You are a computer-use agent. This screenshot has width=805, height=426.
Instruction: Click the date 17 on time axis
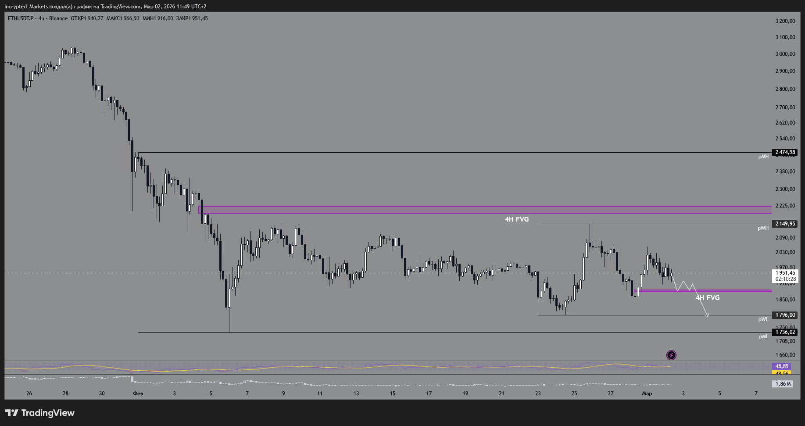[x=429, y=394]
